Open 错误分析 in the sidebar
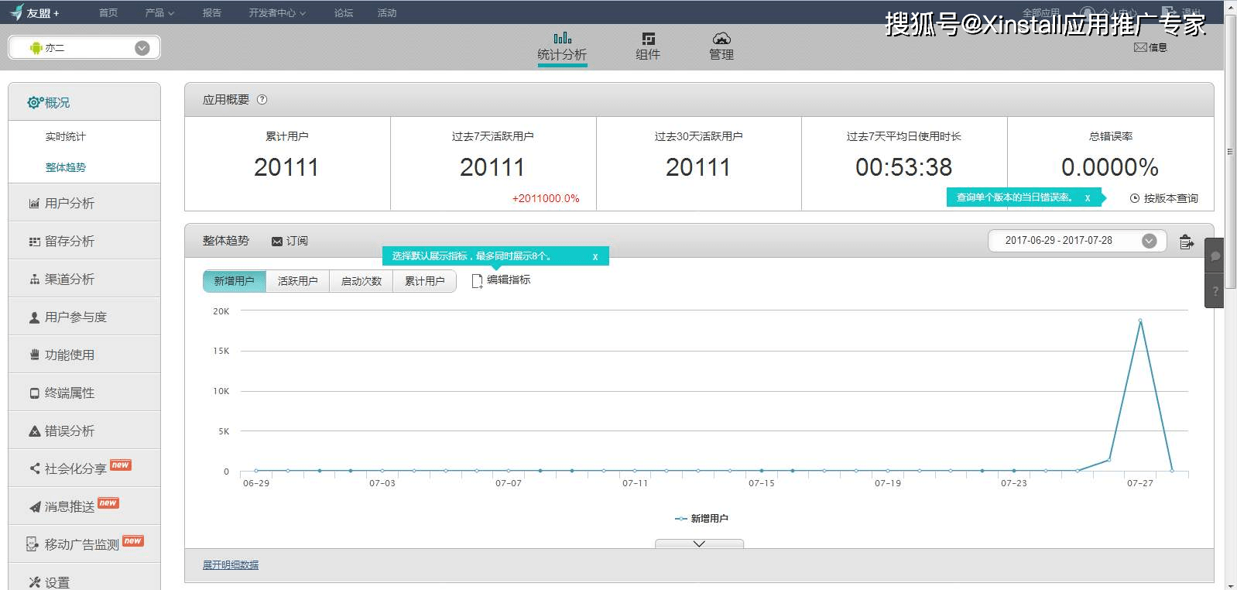The width and height of the screenshot is (1237, 590). point(84,430)
